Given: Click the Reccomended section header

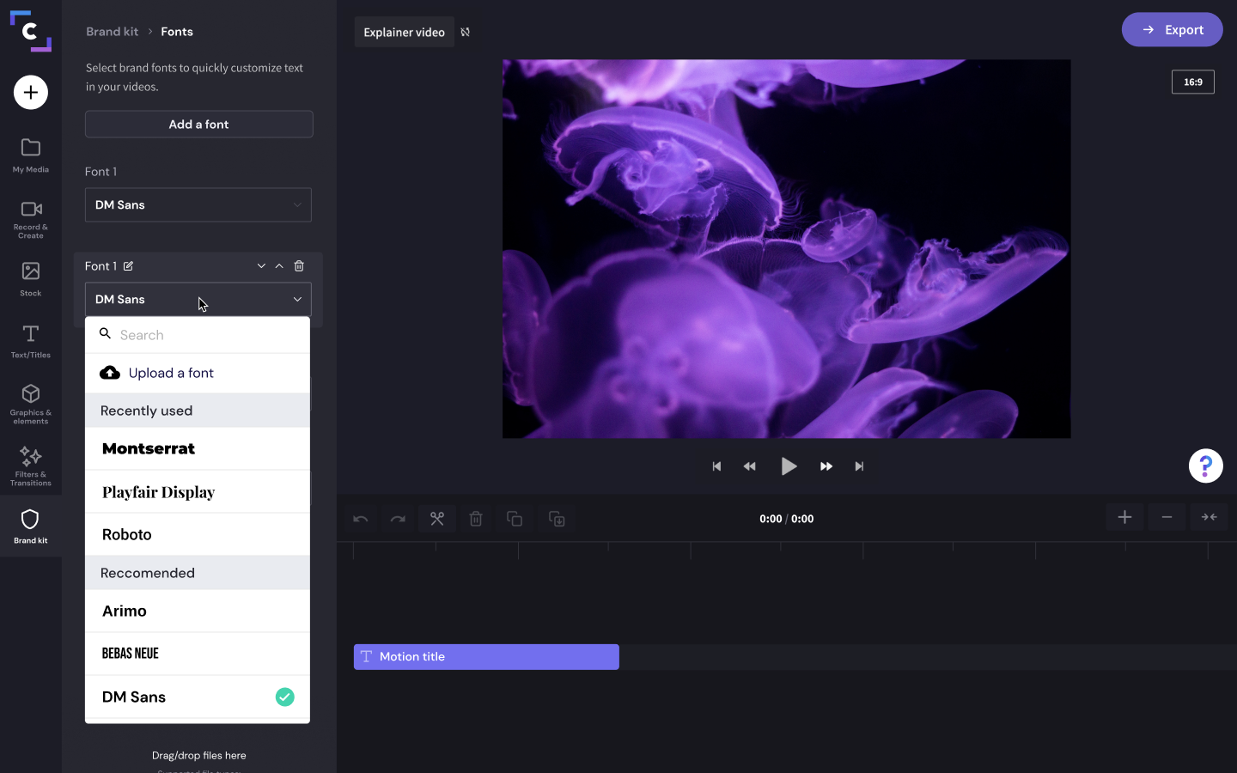Looking at the screenshot, I should 198,573.
